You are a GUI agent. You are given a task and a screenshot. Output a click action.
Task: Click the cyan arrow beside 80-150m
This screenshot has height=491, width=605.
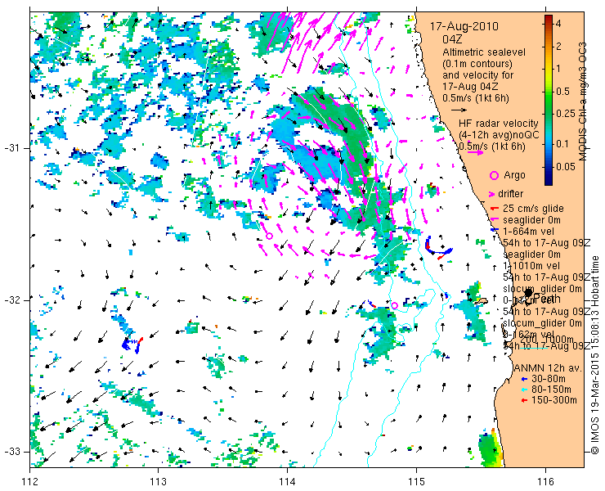click(524, 390)
